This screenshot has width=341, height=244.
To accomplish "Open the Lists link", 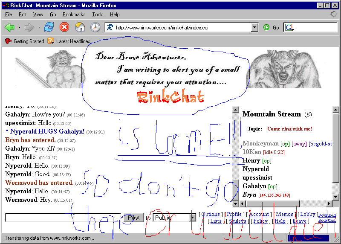I will pyautogui.click(x=216, y=221).
